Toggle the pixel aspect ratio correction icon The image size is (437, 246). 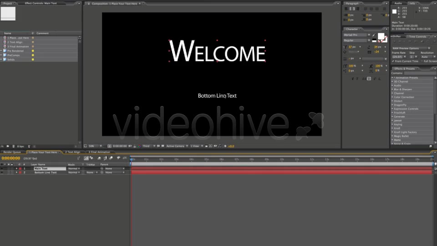point(206,146)
